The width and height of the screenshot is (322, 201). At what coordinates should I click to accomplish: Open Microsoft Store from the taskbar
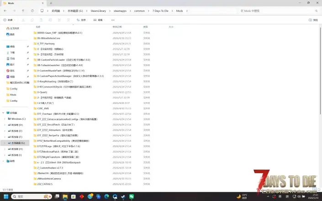pyautogui.click(x=74, y=196)
